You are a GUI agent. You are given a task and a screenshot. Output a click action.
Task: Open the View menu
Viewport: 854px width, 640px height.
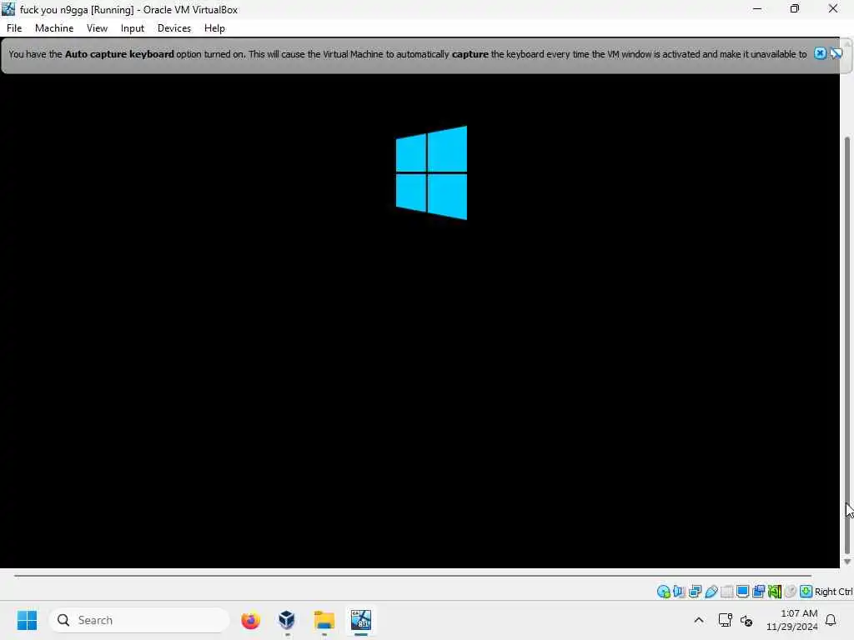[x=97, y=28]
